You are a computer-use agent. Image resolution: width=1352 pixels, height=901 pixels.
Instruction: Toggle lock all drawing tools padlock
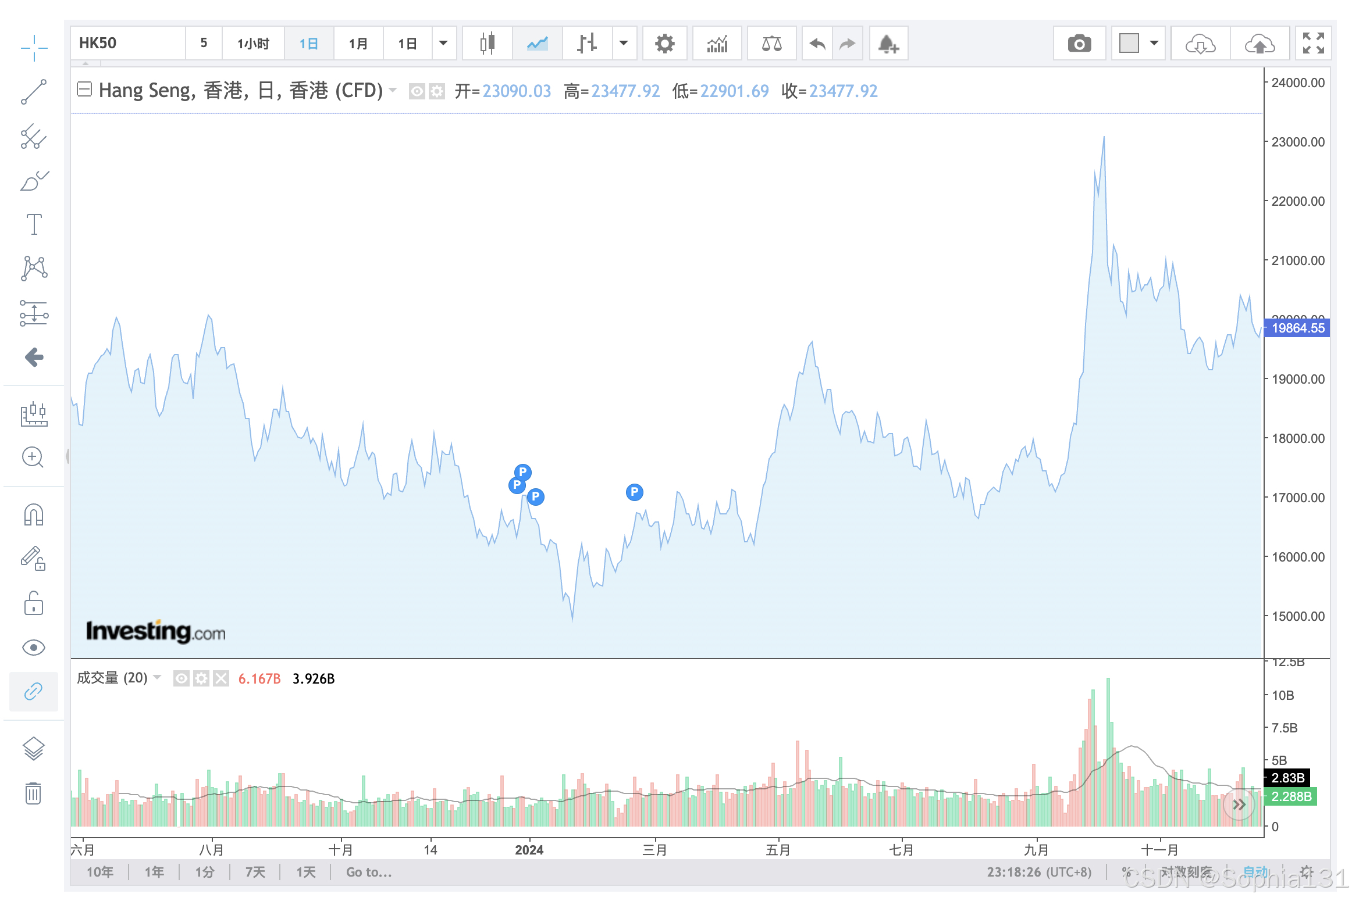pos(33,603)
